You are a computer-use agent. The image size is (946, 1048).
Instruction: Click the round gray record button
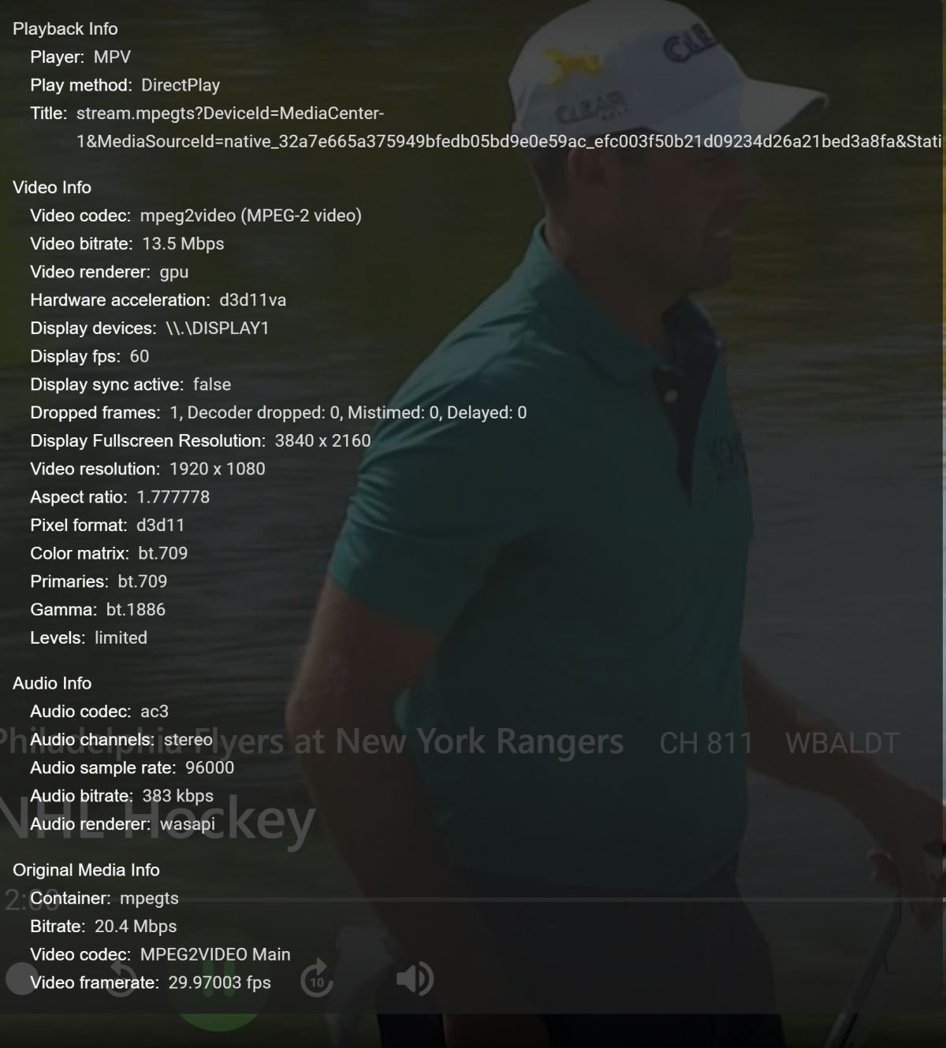click(x=22, y=979)
